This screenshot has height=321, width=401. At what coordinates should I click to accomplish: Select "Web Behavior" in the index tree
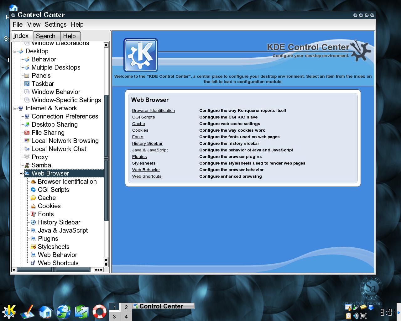57,255
